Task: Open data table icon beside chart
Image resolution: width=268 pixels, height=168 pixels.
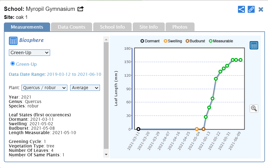Action: tap(254, 45)
